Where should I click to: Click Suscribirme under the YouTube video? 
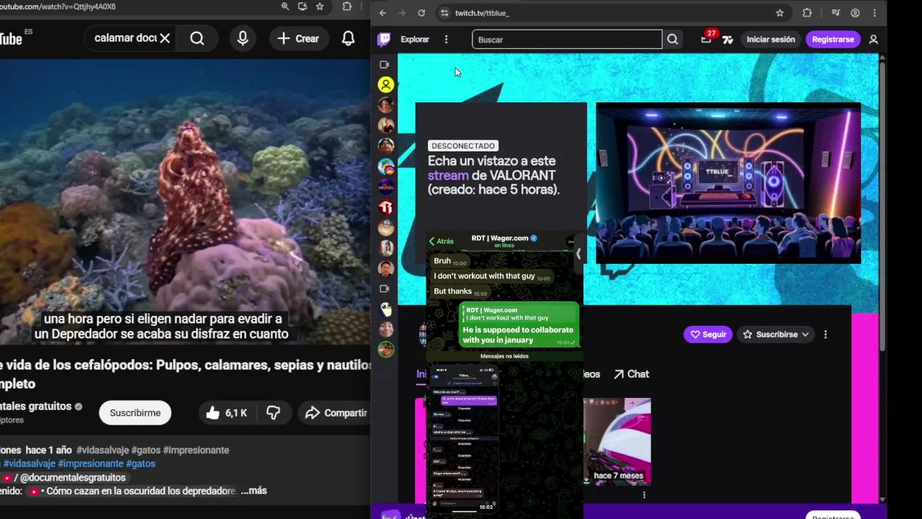pyautogui.click(x=135, y=413)
